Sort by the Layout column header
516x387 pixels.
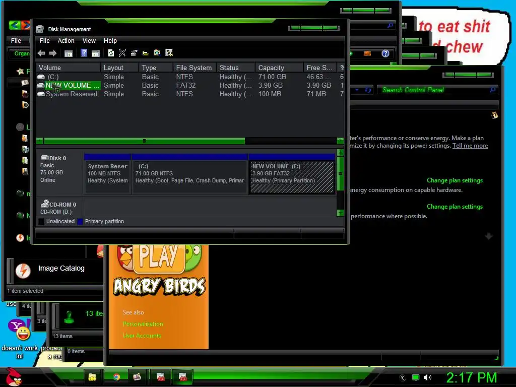pos(119,68)
